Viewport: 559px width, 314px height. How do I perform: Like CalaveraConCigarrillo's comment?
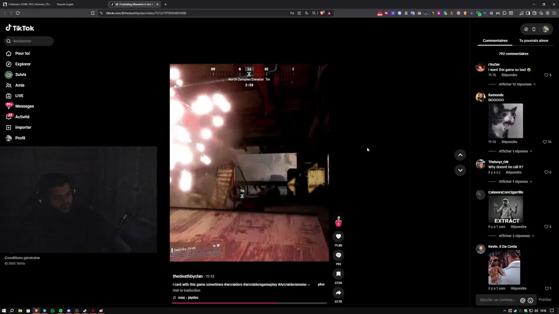tap(546, 227)
